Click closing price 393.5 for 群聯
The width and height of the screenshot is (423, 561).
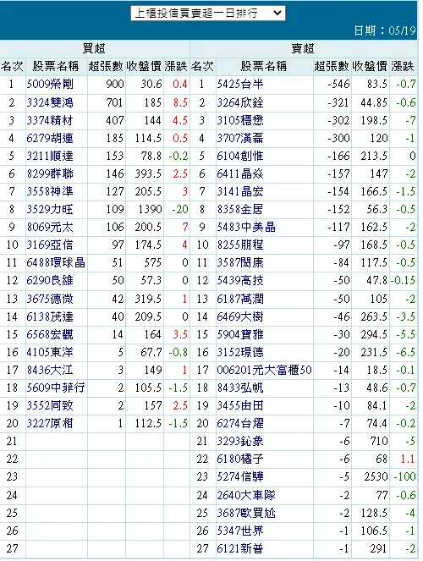148,174
